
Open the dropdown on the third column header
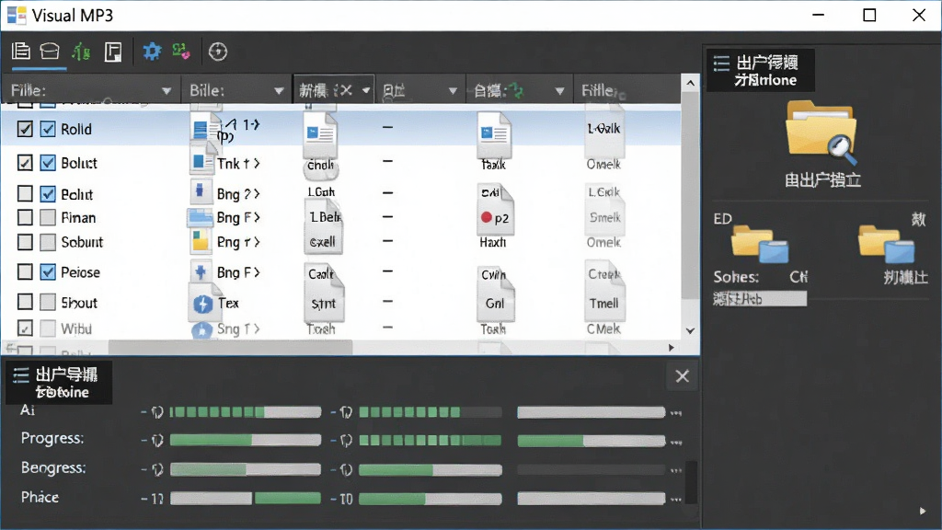coord(366,91)
